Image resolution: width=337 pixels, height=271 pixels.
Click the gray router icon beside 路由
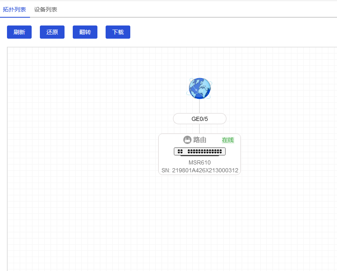pos(187,140)
